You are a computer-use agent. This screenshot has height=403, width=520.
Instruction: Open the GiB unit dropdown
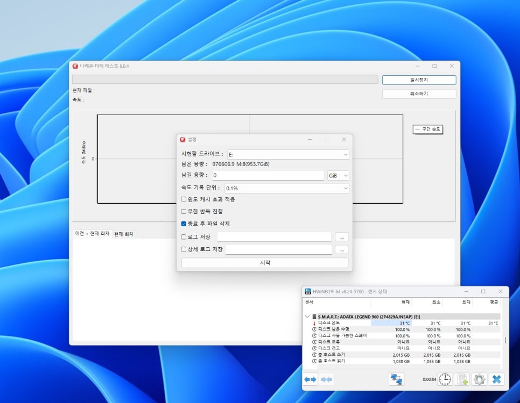pos(338,176)
